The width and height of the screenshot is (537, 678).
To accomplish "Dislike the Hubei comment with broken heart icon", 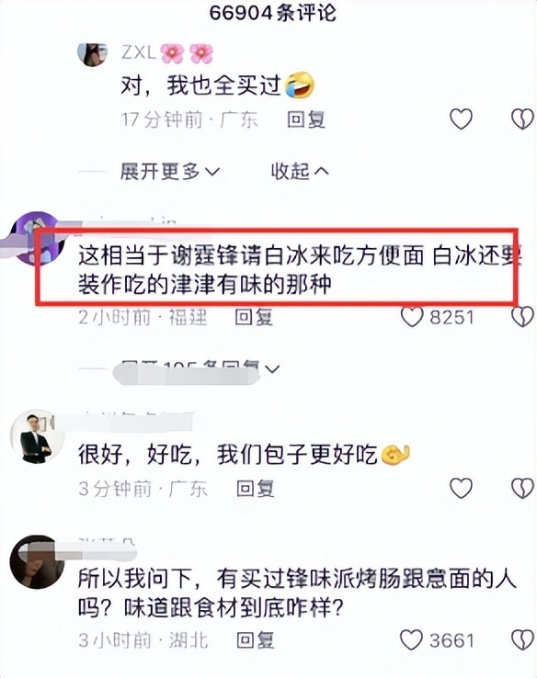I will click(522, 640).
